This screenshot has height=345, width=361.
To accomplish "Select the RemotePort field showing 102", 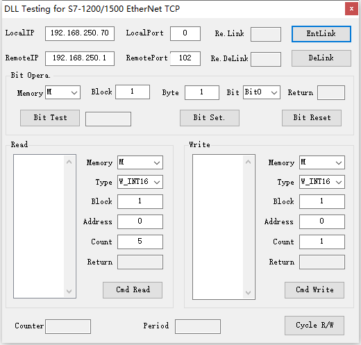I will coord(185,58).
